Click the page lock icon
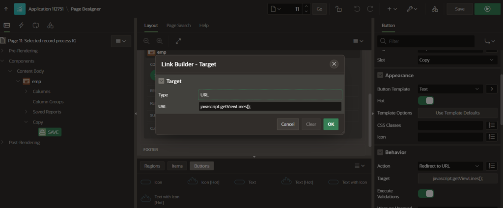Image resolution: width=503 pixels, height=208 pixels. [x=338, y=9]
